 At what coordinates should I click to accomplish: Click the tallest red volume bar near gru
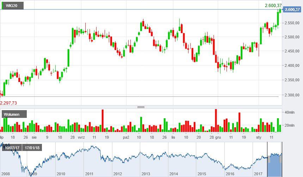pos(216,120)
